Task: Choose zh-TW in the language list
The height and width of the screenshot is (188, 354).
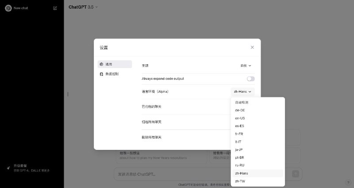Action: [258, 181]
